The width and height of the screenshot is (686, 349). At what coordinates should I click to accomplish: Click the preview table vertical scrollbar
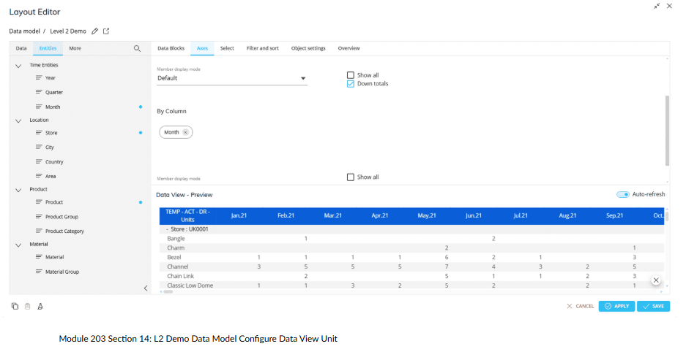pyautogui.click(x=667, y=217)
